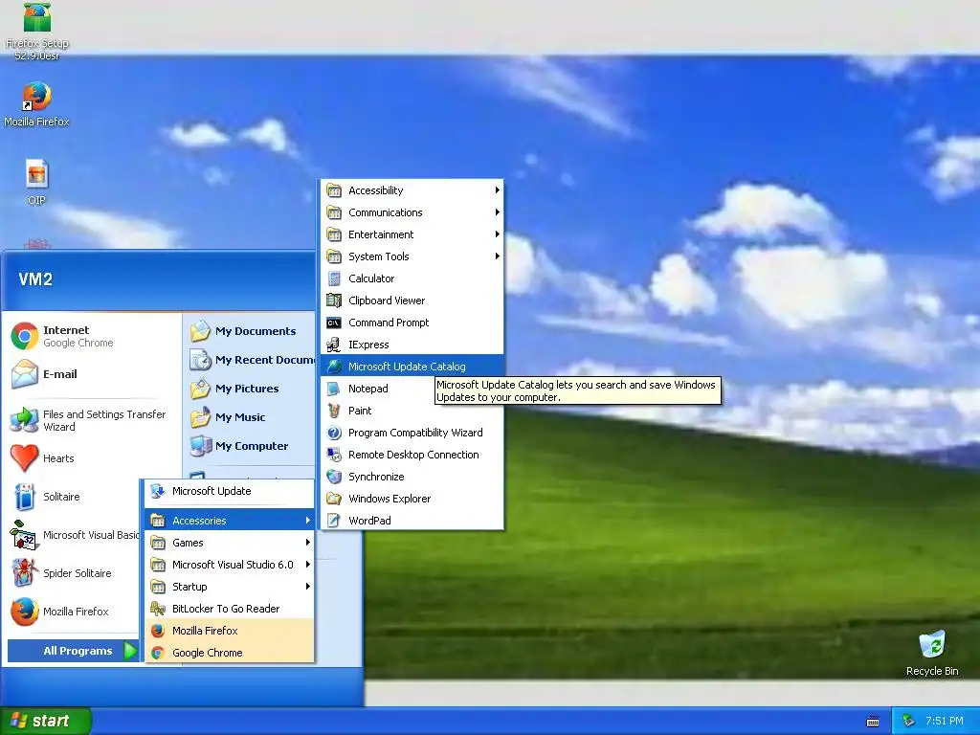Expand the Accessibility submenu arrow
The image size is (980, 735).
(497, 190)
